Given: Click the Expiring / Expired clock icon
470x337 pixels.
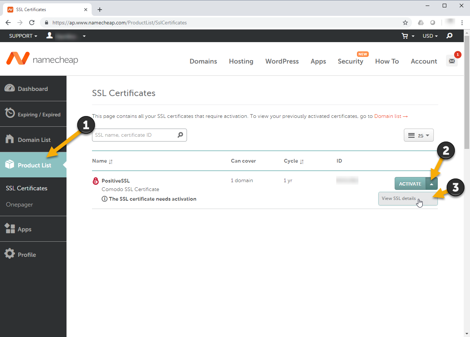Looking at the screenshot, I should (10, 113).
